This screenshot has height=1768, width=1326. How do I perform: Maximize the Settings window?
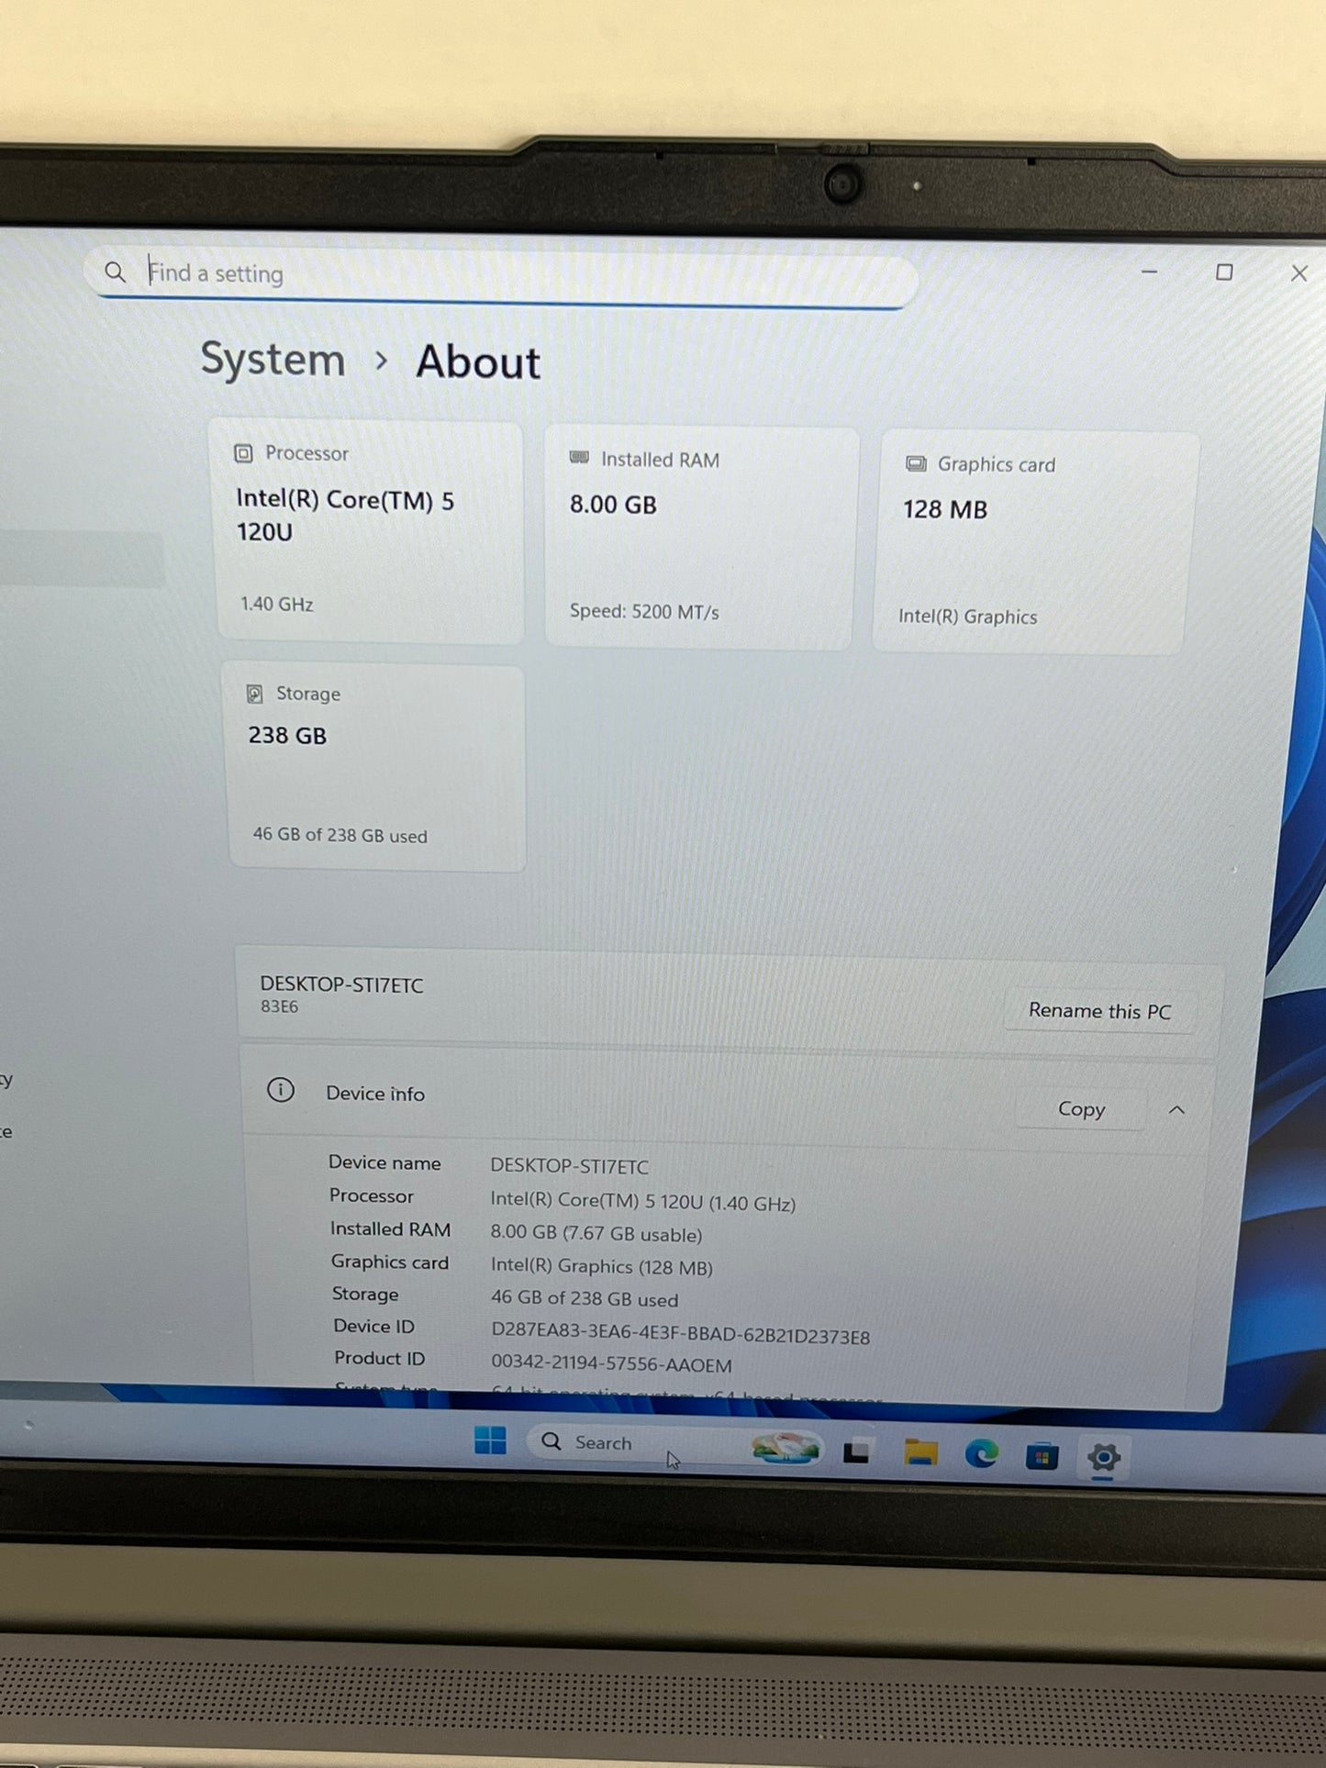point(1224,272)
